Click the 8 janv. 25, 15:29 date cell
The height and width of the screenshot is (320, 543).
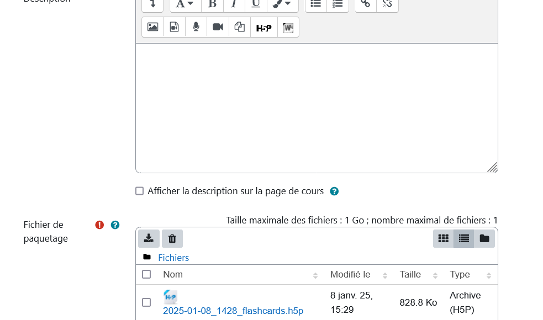pyautogui.click(x=351, y=302)
